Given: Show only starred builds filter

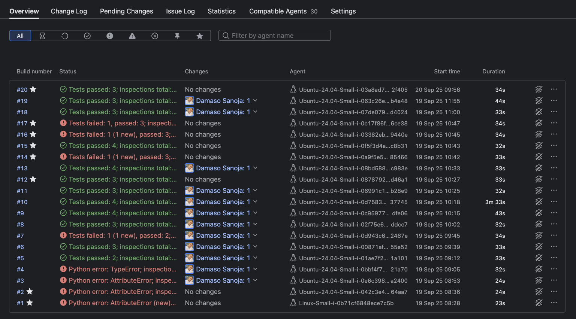Looking at the screenshot, I should click(200, 36).
